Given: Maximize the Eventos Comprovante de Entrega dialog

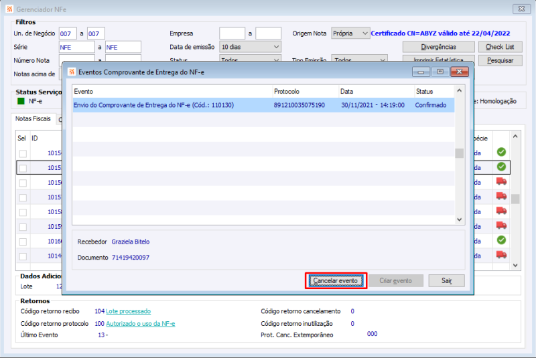Looking at the screenshot, I should click(x=440, y=72).
